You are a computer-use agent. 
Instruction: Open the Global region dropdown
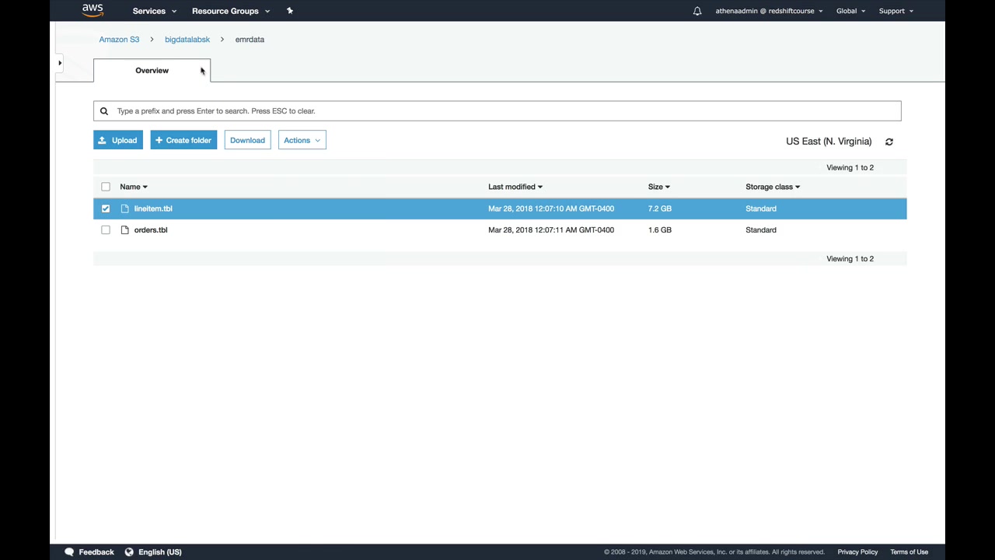[x=850, y=11]
